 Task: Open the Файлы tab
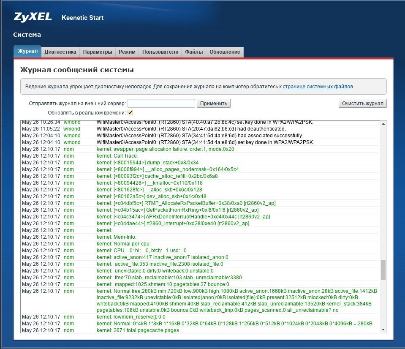point(194,52)
